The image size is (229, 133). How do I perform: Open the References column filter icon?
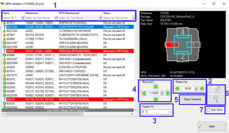[x=56, y=18]
